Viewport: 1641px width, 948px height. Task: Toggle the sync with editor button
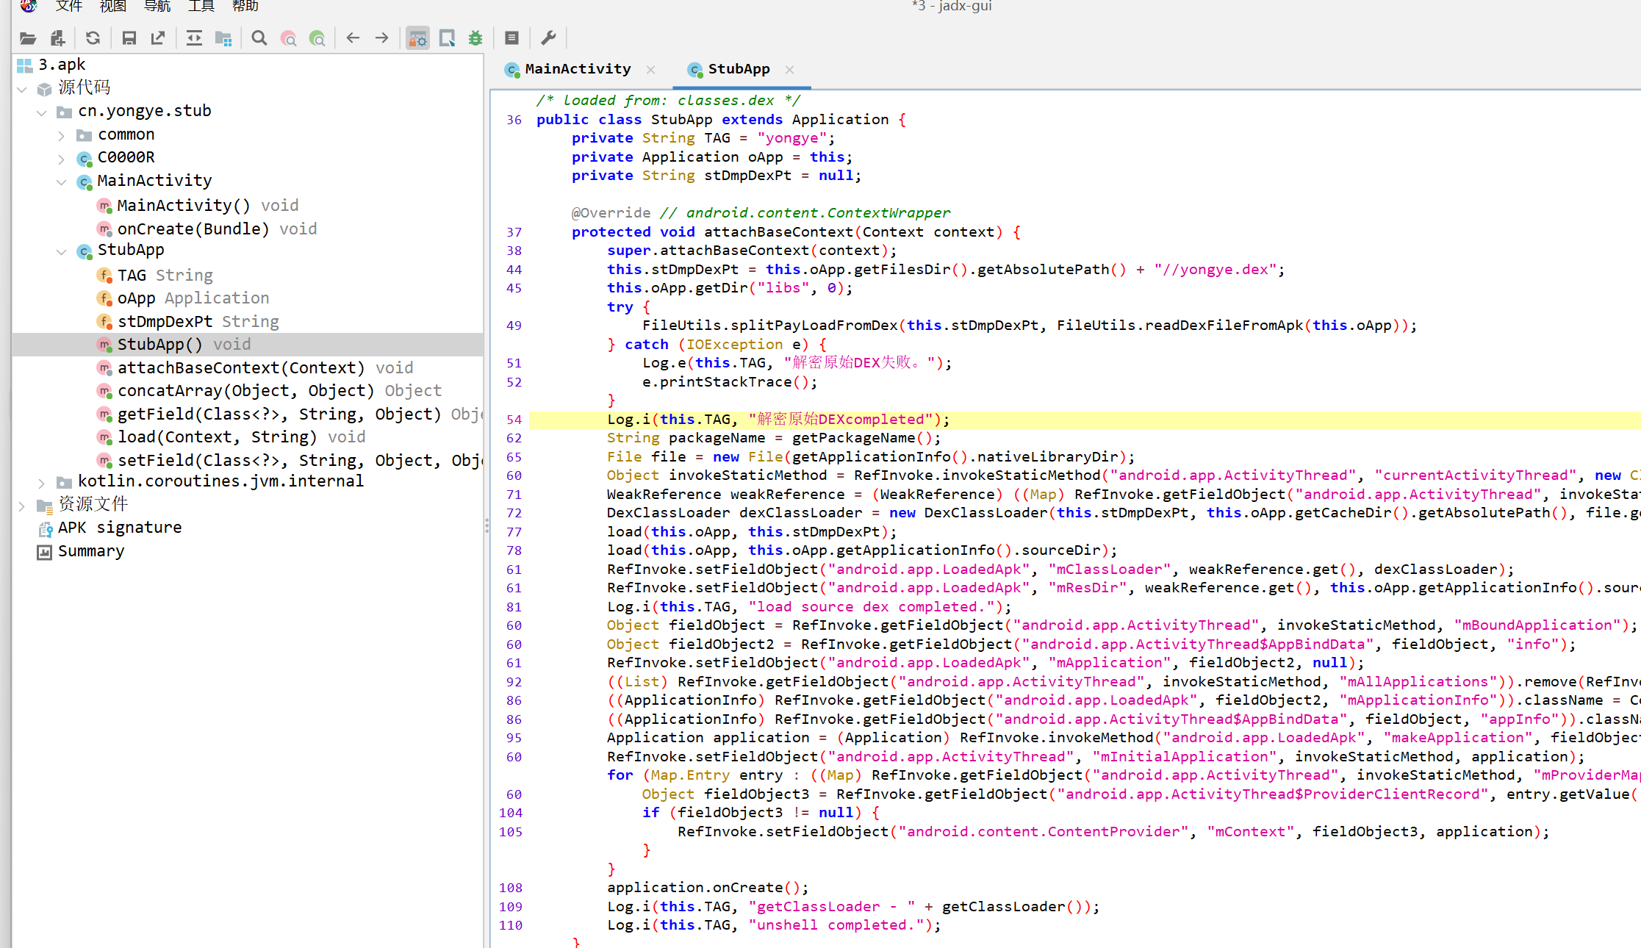pyautogui.click(x=194, y=38)
